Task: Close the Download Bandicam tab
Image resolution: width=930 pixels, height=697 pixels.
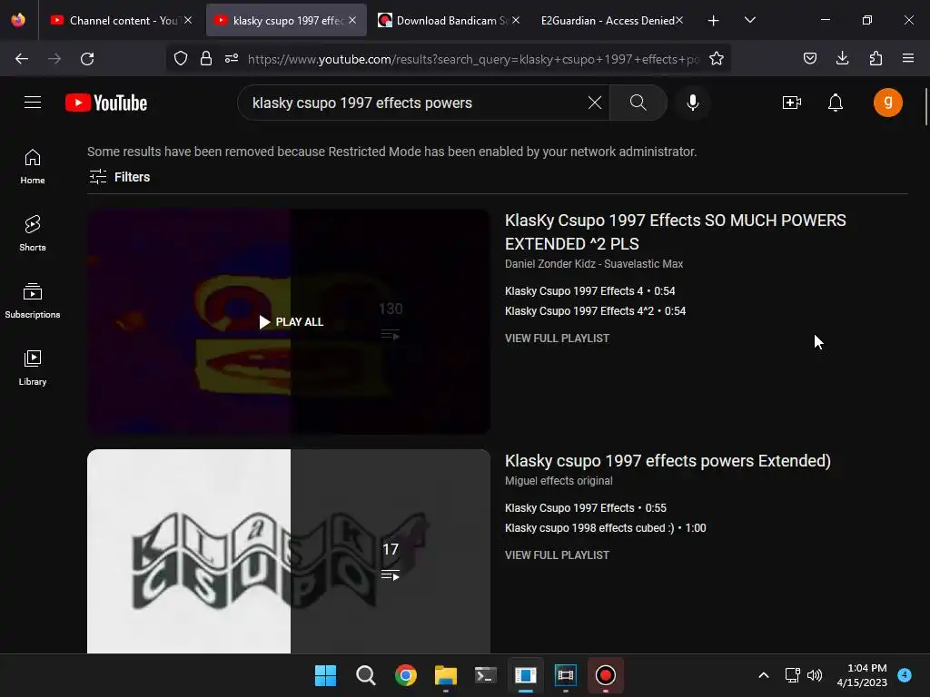Action: tap(516, 20)
